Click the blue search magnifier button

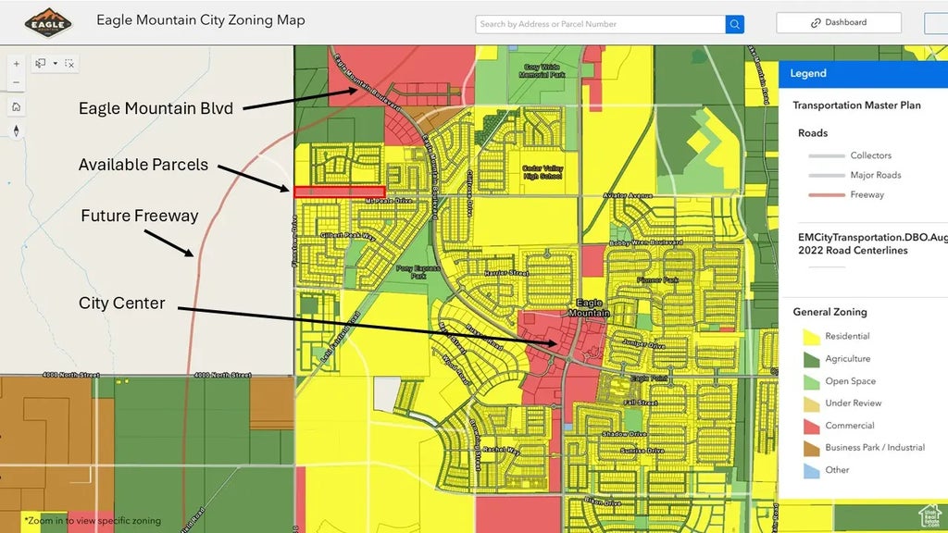[x=734, y=24]
